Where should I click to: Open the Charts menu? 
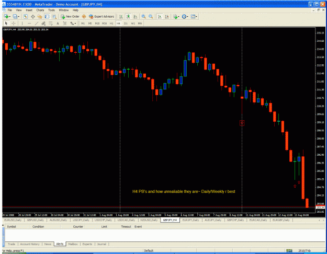[x=40, y=10]
